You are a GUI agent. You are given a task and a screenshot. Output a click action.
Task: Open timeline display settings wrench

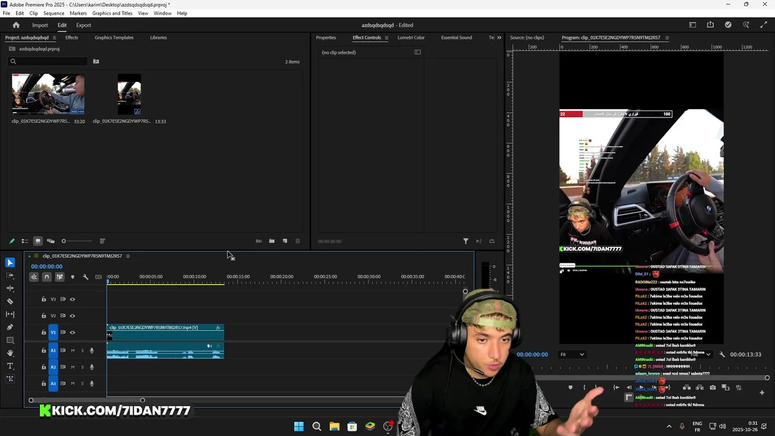point(85,277)
